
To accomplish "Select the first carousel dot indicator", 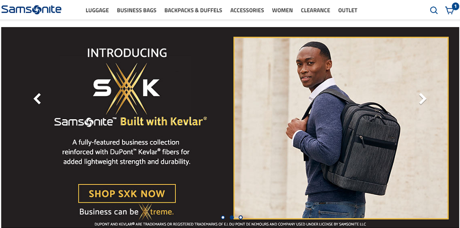I will [x=223, y=218].
